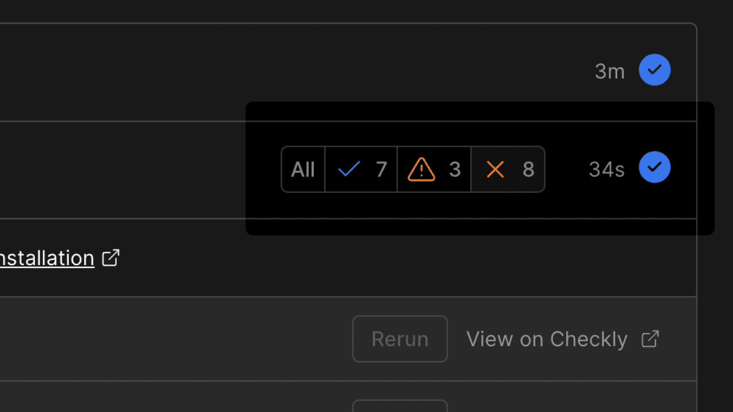Show the 3 warning results count
The height and width of the screenshot is (412, 733).
pos(454,169)
